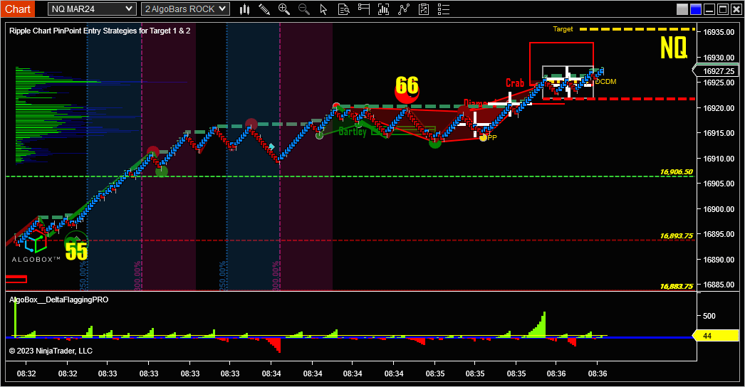Click the 16927.25 current price marker

[717, 71]
